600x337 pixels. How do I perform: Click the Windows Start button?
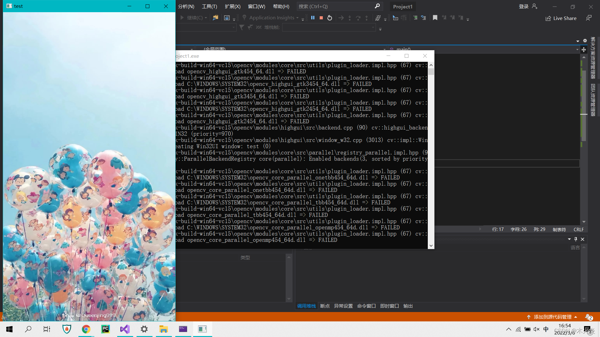pos(9,329)
